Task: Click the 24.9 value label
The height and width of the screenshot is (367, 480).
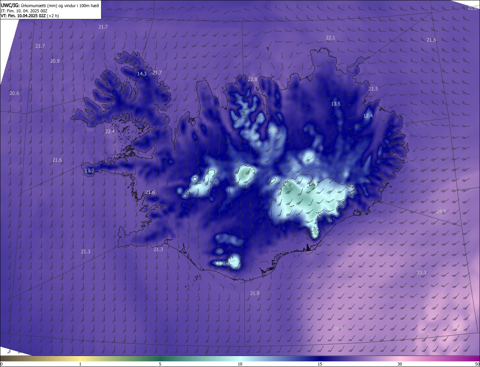Action: [441, 212]
